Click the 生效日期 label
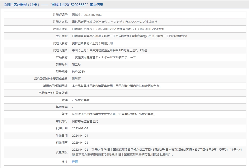 point(62,136)
